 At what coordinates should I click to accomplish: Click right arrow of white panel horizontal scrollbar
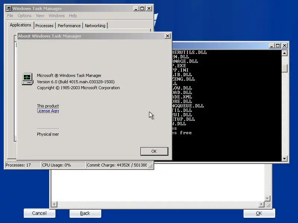(261, 204)
